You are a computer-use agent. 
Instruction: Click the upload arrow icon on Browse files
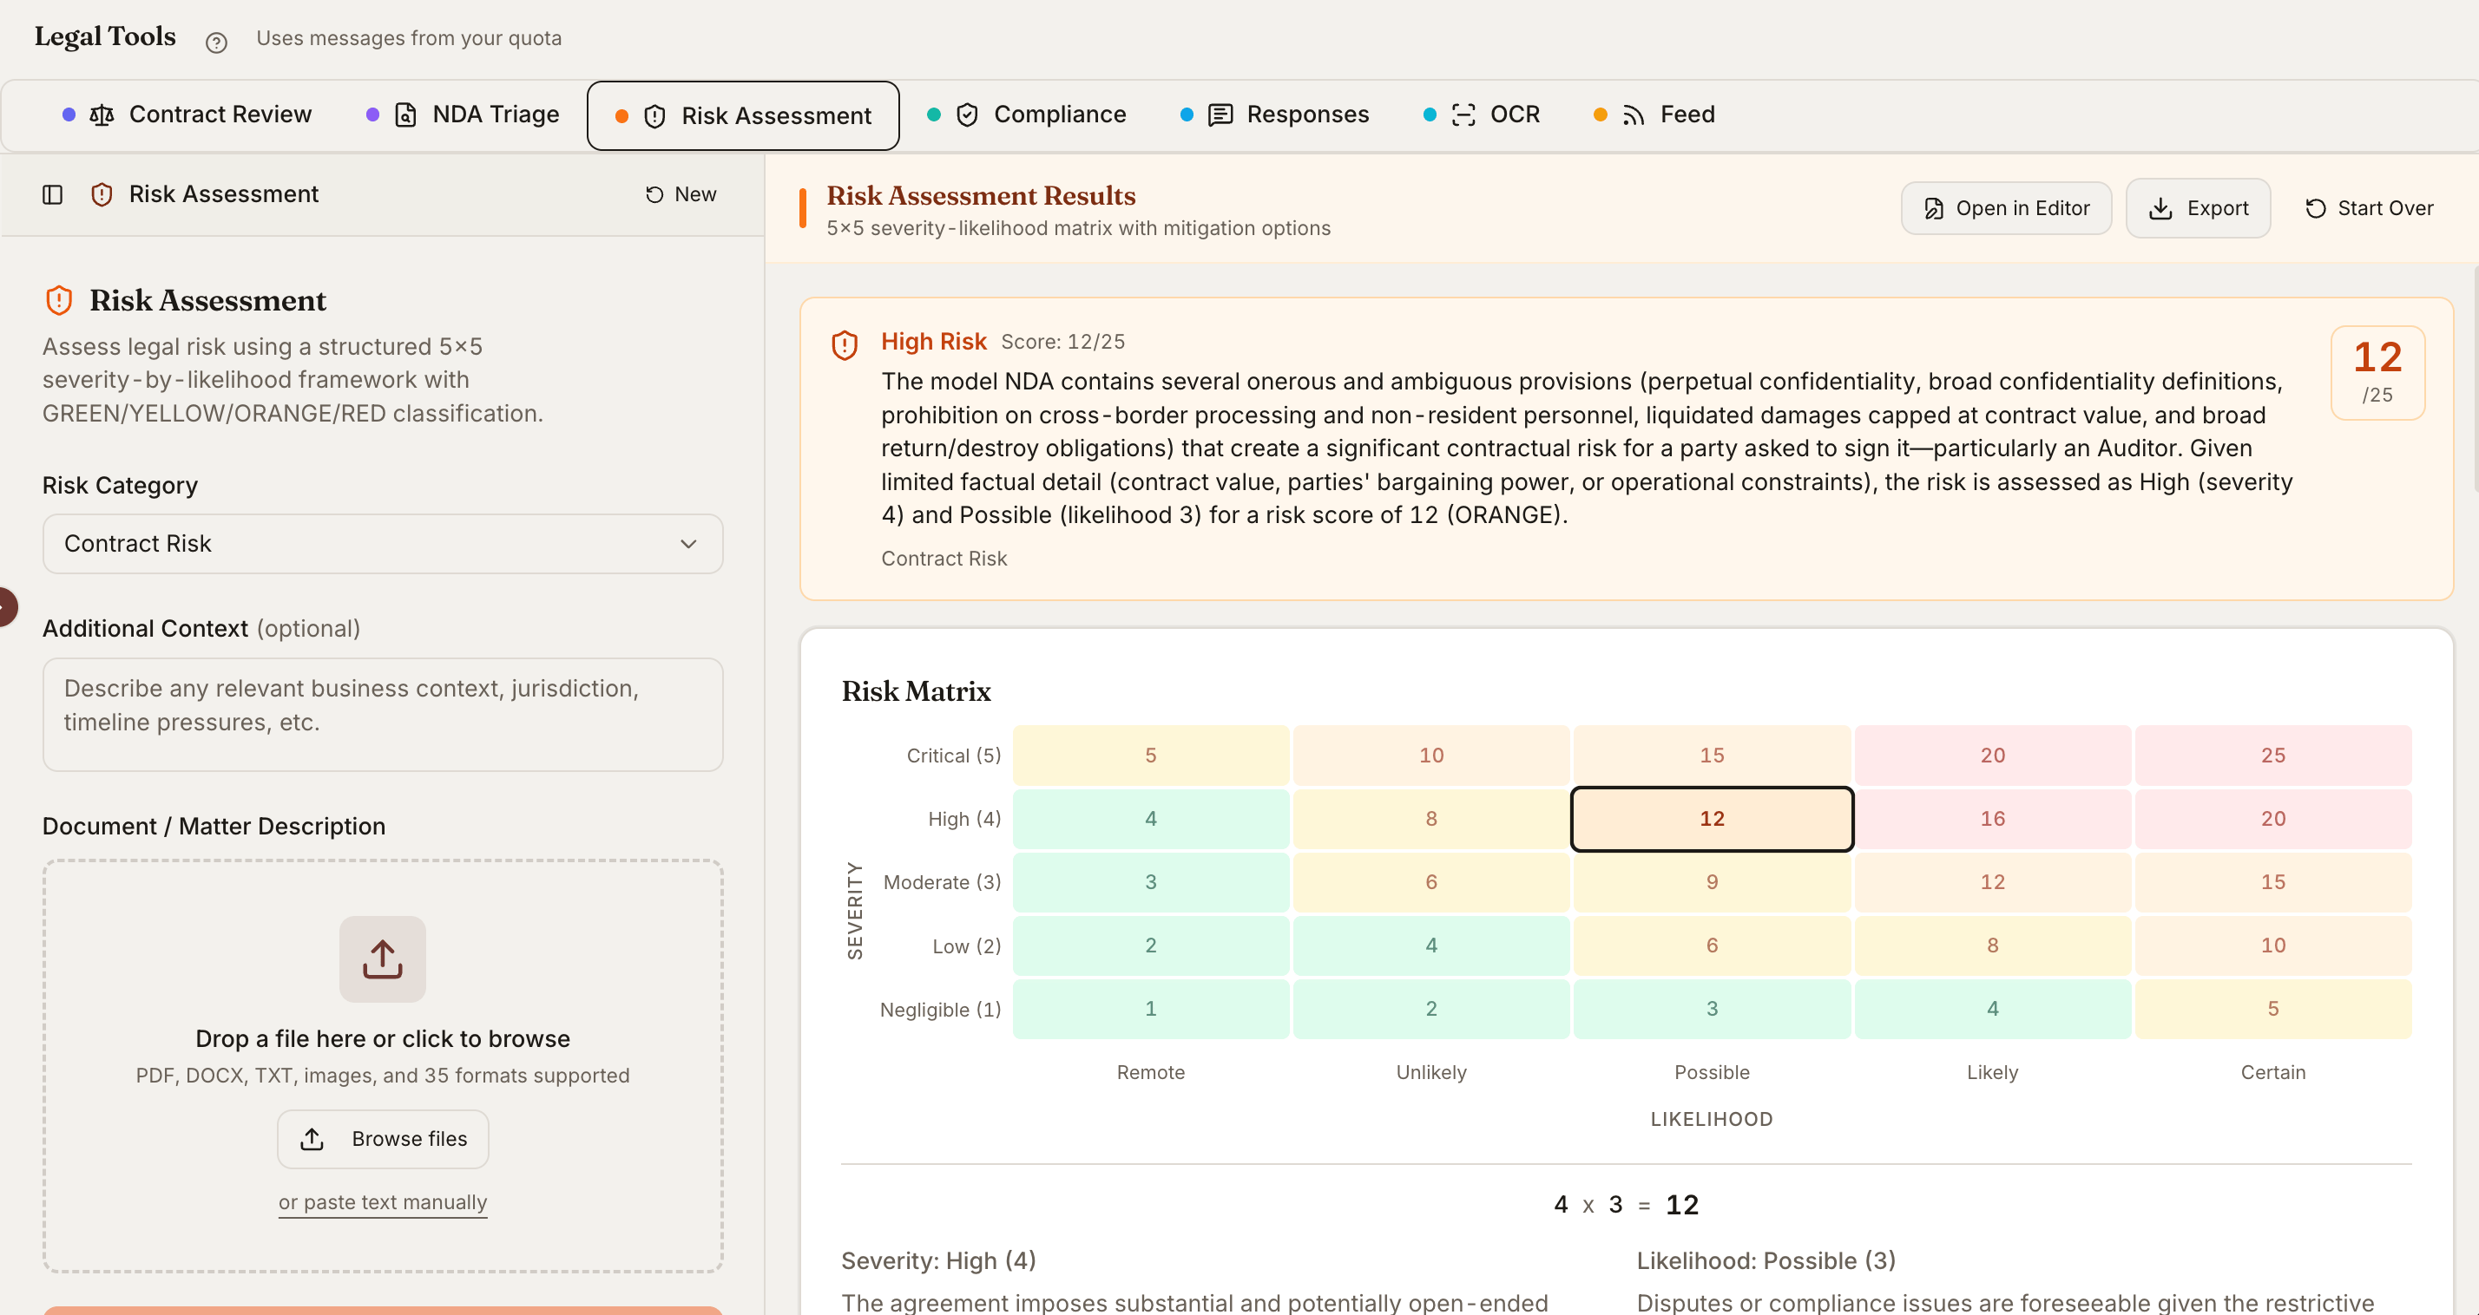tap(312, 1139)
